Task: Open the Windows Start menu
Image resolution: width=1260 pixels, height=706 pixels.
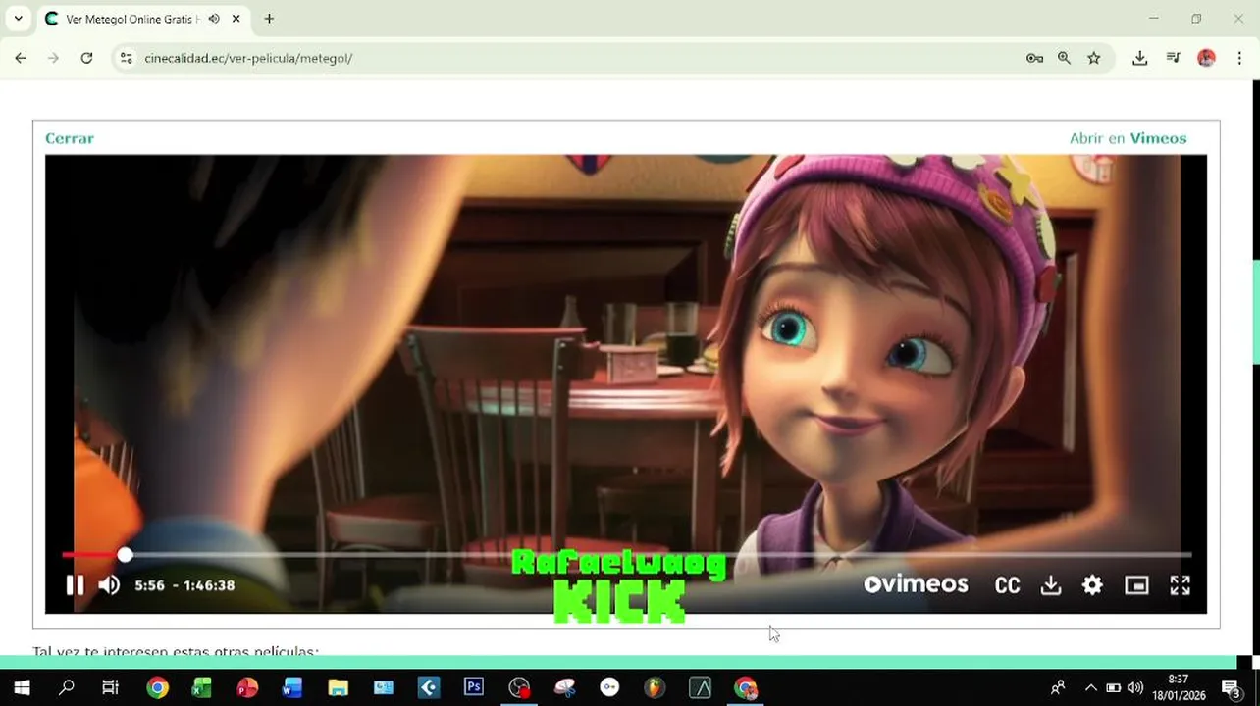Action: pyautogui.click(x=22, y=687)
